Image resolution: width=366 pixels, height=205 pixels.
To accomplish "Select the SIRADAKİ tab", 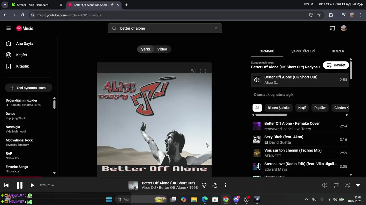I will pyautogui.click(x=267, y=51).
